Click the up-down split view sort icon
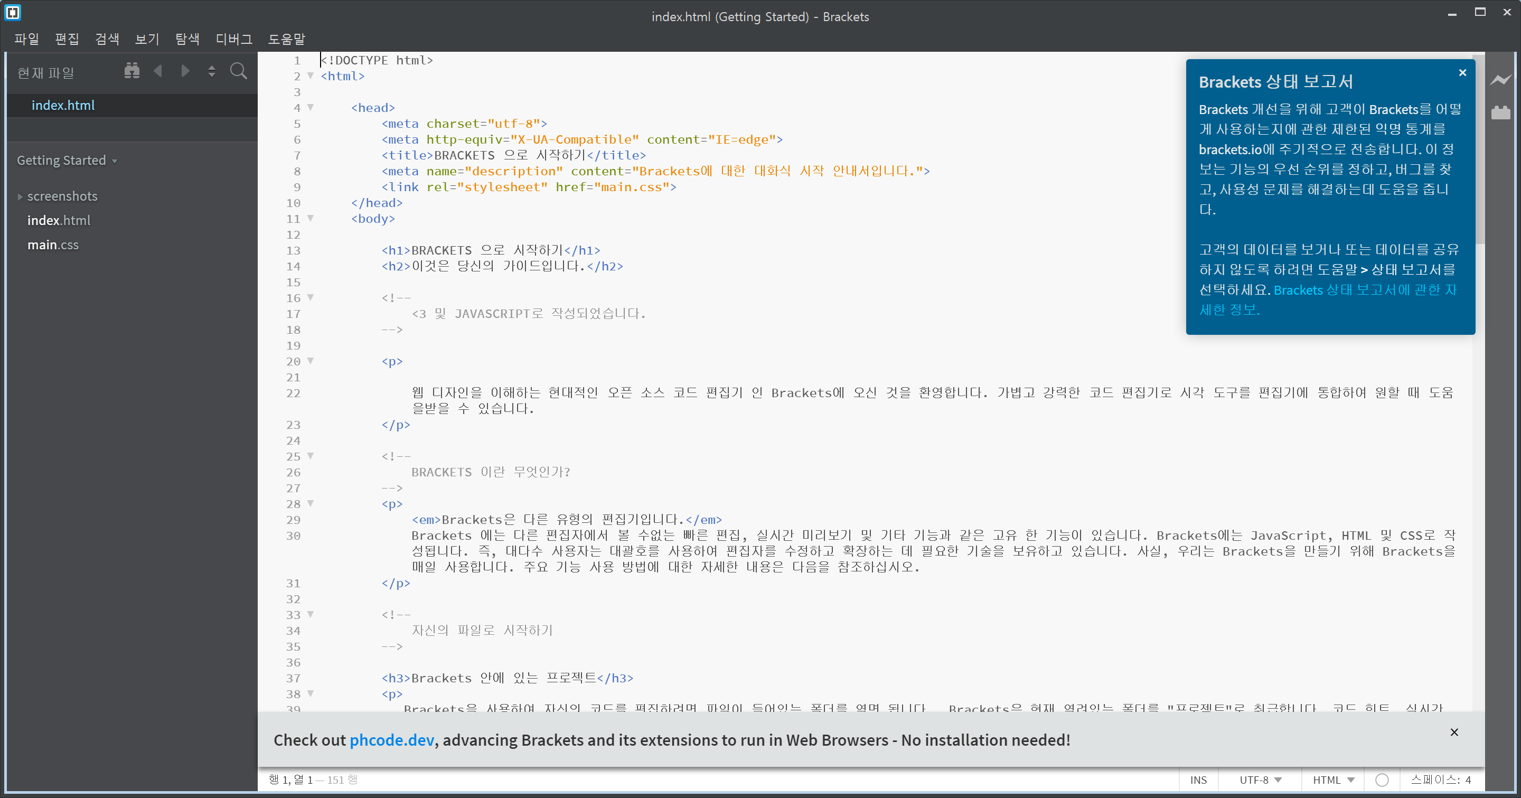Screen dimensions: 1521x798 click(x=211, y=71)
